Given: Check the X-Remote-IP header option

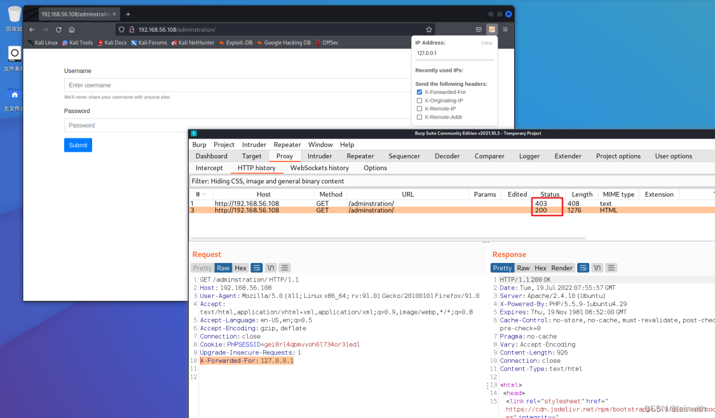Looking at the screenshot, I should [x=419, y=109].
